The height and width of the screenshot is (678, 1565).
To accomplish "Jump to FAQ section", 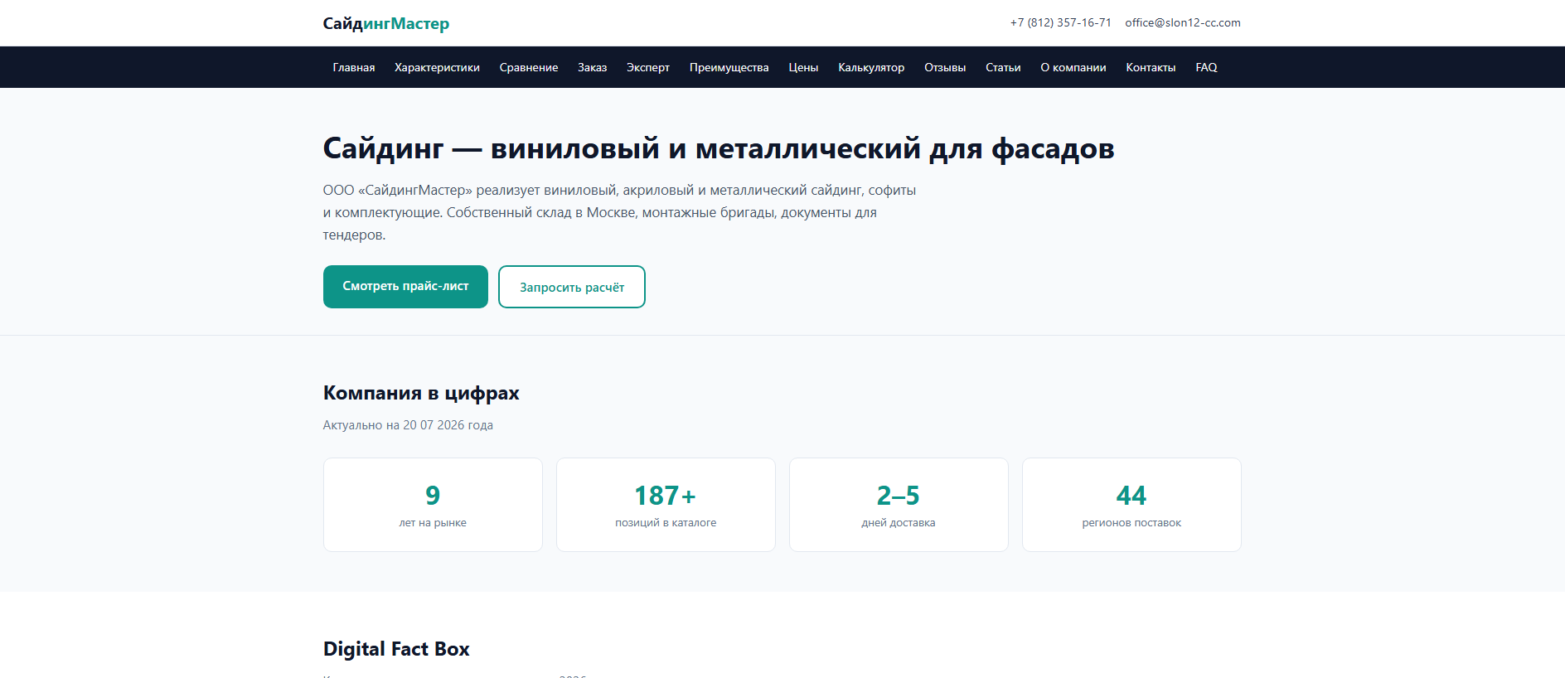I will [1206, 67].
